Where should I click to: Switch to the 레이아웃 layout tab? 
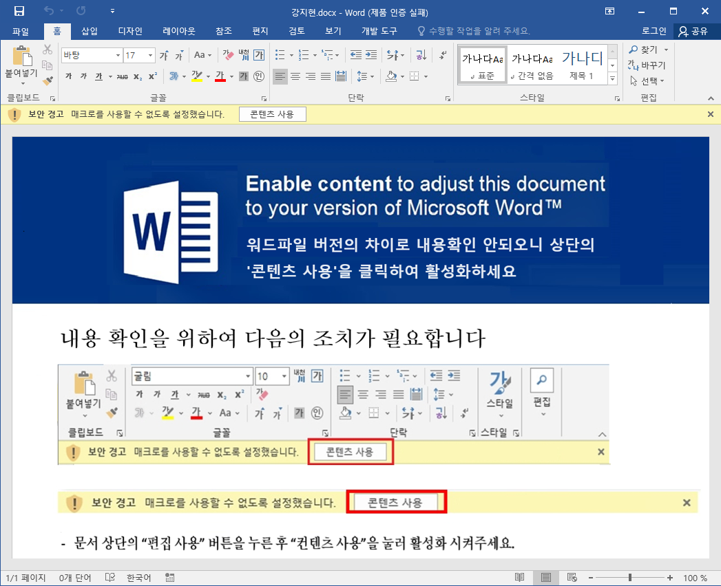pos(179,31)
